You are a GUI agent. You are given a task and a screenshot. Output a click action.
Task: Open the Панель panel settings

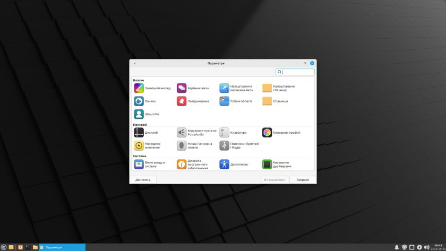coord(145,101)
